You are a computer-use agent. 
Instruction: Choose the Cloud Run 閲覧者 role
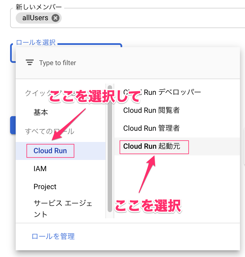[177, 110]
